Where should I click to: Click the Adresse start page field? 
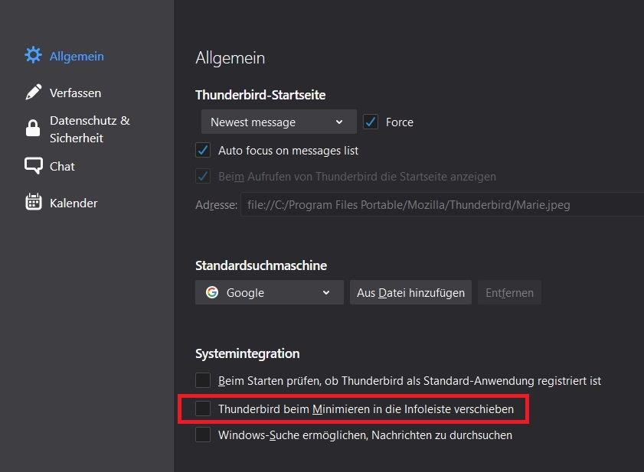[x=440, y=205]
